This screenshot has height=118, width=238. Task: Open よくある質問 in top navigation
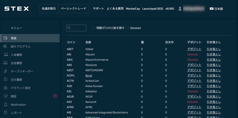point(115,9)
